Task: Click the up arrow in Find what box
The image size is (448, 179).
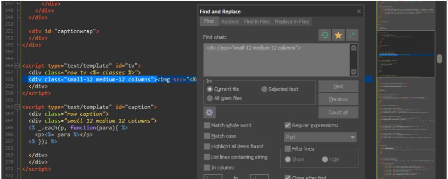Action: 354,48
